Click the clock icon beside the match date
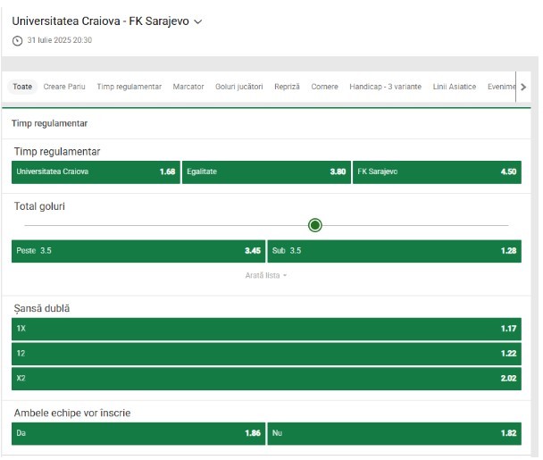 coord(17,40)
